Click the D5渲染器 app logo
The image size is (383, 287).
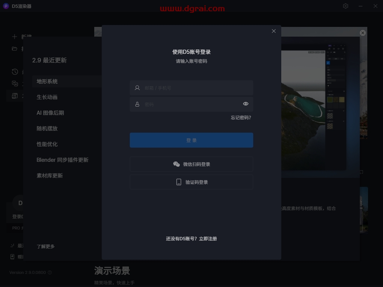[6, 6]
